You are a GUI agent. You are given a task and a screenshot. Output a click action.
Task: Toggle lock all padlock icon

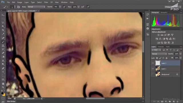166,58
